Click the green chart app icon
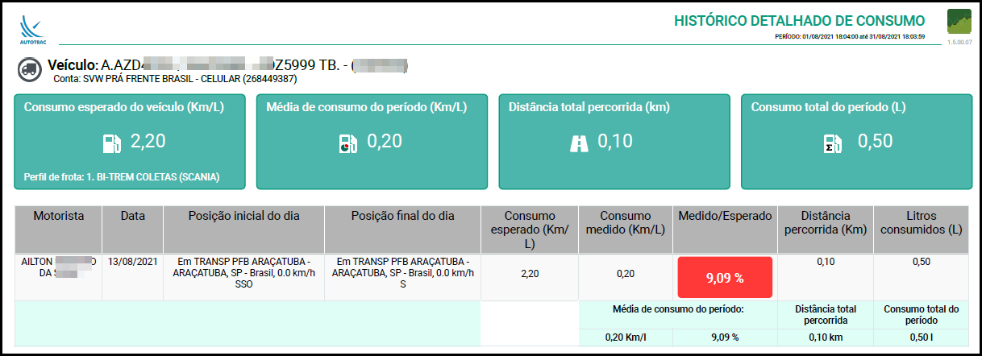This screenshot has height=356, width=982. click(959, 21)
